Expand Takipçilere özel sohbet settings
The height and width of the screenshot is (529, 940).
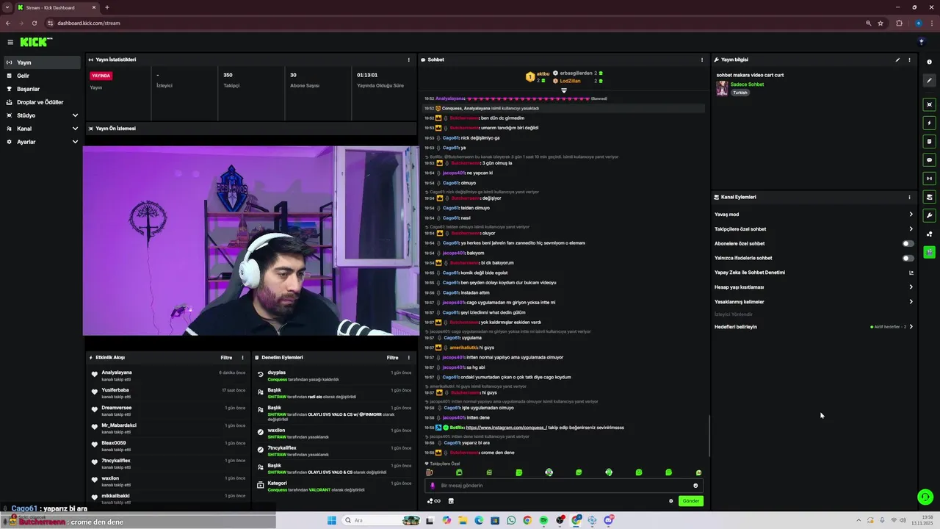(x=911, y=228)
